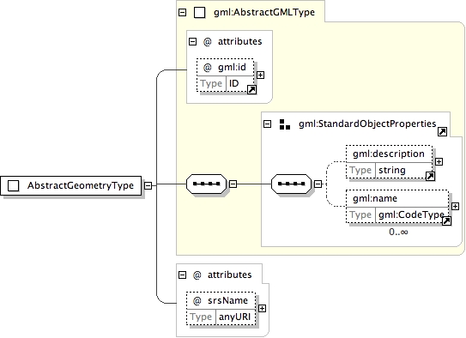Image resolution: width=466 pixels, height=338 pixels.
Task: Select the srsName attribute name
Action: point(227,300)
